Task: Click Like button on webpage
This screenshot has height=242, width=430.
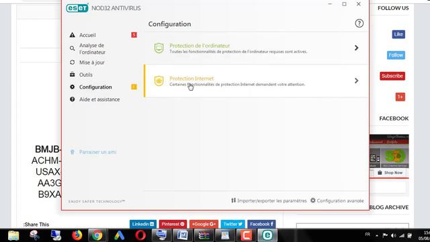Action: [398, 34]
